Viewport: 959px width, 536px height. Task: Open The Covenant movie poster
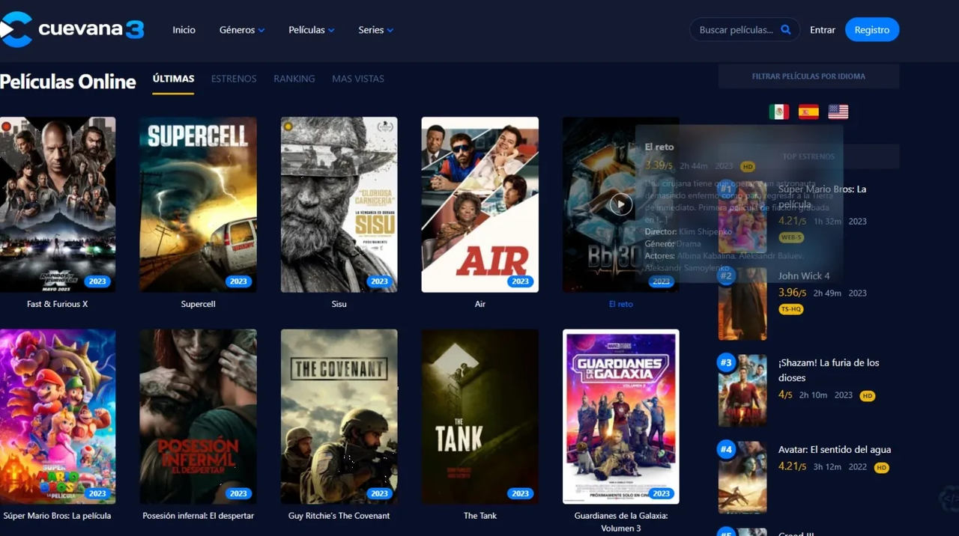pyautogui.click(x=339, y=416)
